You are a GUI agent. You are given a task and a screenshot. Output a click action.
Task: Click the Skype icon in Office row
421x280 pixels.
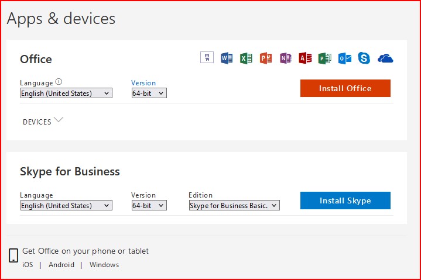(x=364, y=58)
